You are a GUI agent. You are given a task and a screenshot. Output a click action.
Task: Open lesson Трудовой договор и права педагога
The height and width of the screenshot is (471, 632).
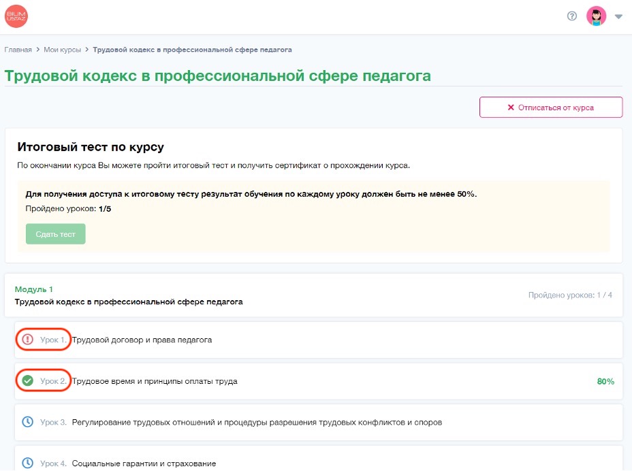pos(142,340)
